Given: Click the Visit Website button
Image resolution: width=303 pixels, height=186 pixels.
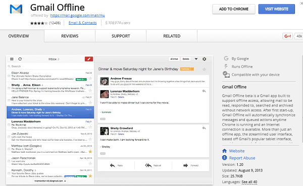Looking at the screenshot, I should coord(277,9).
